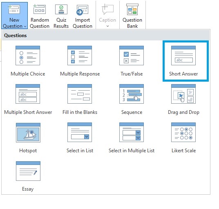Open the Random Question tool
Screen dimensions: 219x209
click(40, 16)
